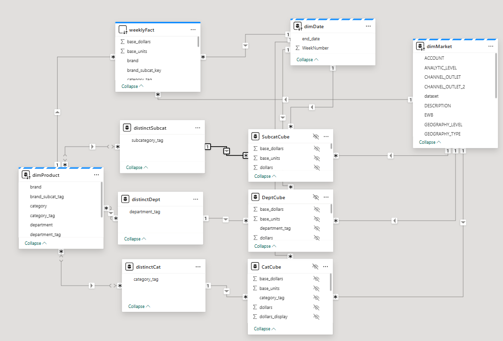Click filter direction arrow between distinctSubcat and SubcatCube
Viewport: 503px width, 341px height.
(x=227, y=151)
